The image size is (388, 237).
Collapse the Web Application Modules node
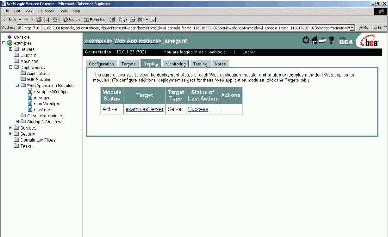coord(17,85)
